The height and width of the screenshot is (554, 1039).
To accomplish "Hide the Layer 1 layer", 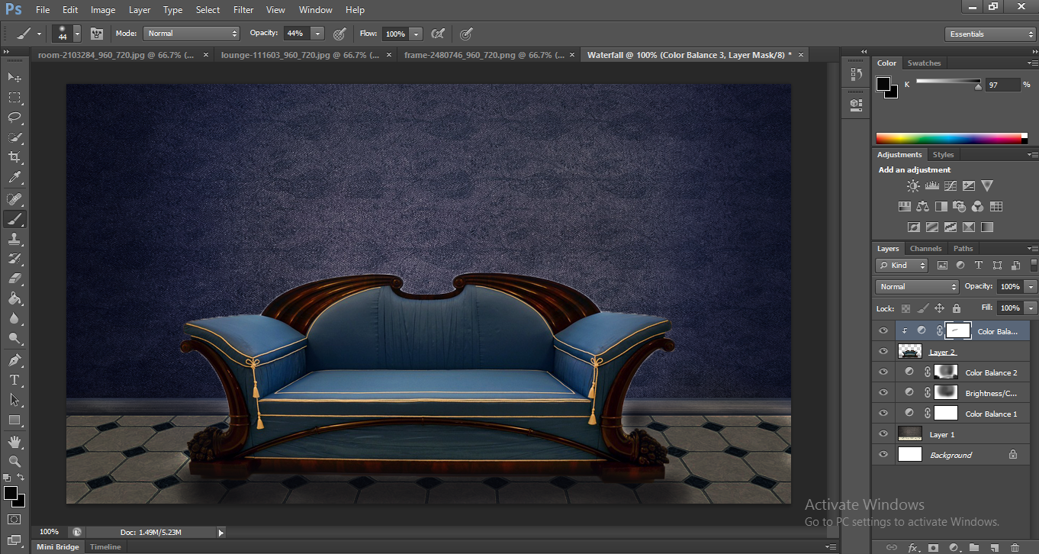I will point(883,434).
